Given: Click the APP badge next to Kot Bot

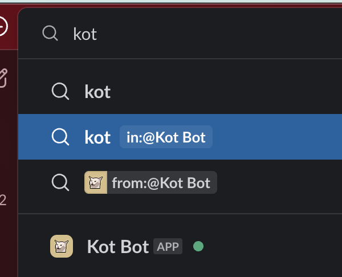Looking at the screenshot, I should click(x=168, y=247).
